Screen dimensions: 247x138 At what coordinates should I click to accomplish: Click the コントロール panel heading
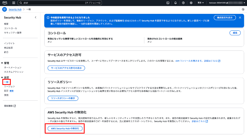click(x=57, y=33)
